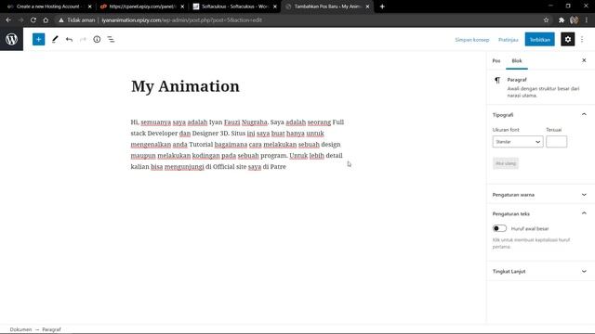Open Chrome's three-dot menu
Image resolution: width=595 pixels, height=334 pixels.
(x=587, y=20)
